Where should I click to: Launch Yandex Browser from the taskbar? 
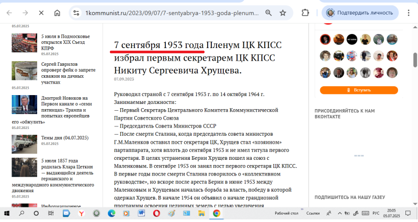(81, 213)
